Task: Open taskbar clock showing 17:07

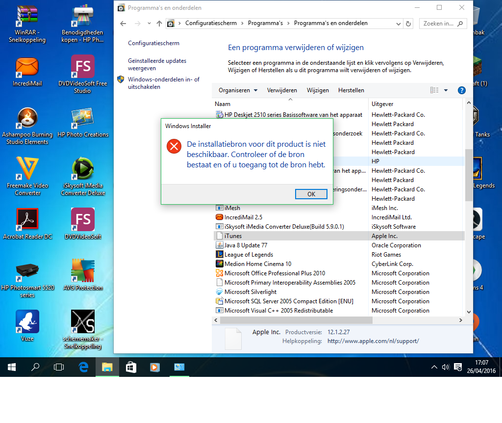Action: coord(481,367)
